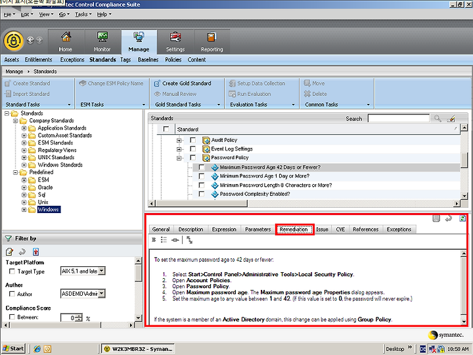This screenshot has width=473, height=355.
Task: Go forward with the right arrow icon
Action: pyautogui.click(x=39, y=40)
